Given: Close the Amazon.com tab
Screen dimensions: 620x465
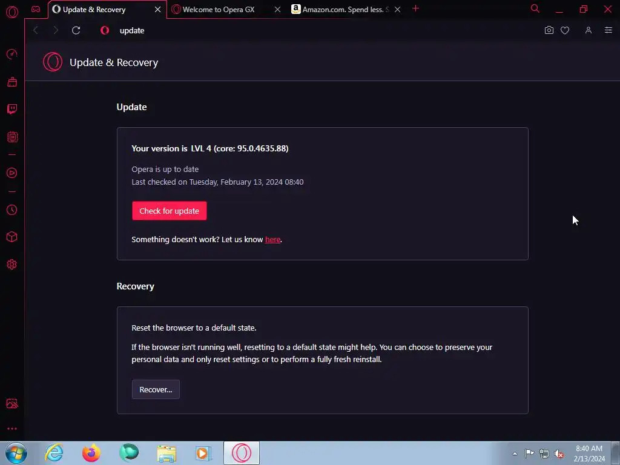Looking at the screenshot, I should 398,10.
